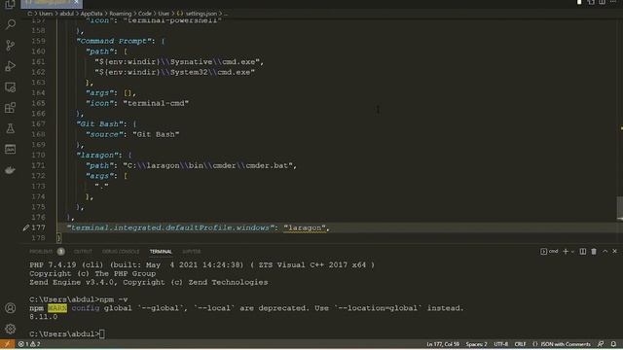The height and width of the screenshot is (350, 623).
Task: Open the launch profile dropdown next to plus
Action: [x=572, y=252]
